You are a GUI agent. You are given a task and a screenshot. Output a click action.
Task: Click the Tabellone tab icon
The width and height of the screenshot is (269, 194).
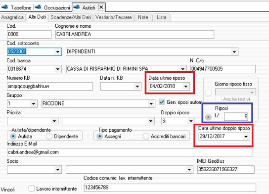[x=5, y=7]
